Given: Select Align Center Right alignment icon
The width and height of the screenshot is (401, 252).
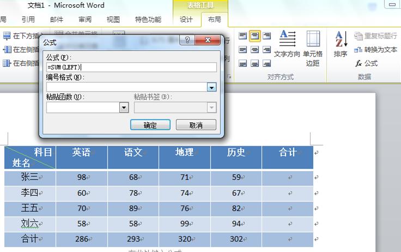Looking at the screenshot, I should [267, 50].
